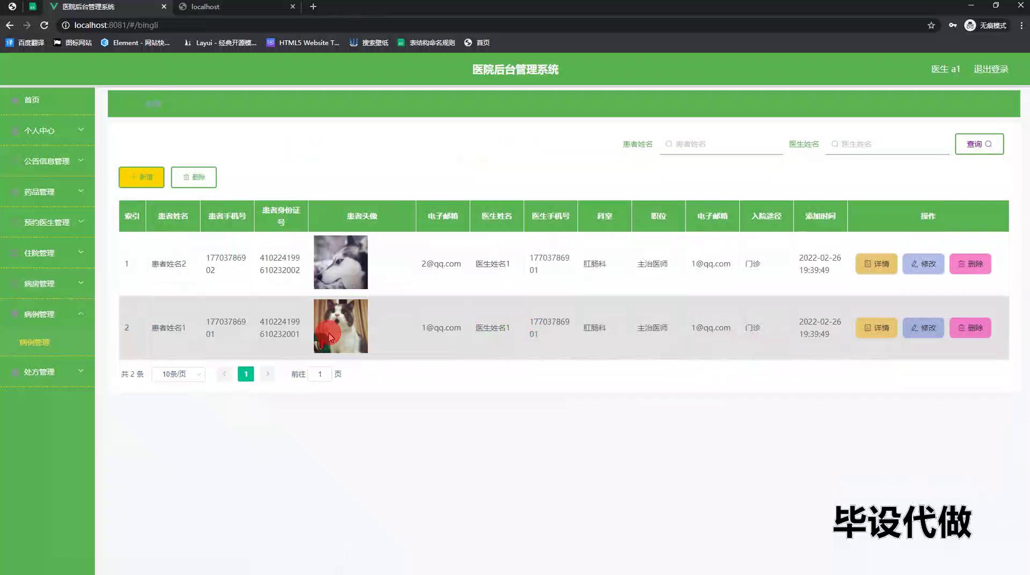Open the 10条/页 page size dropdown
This screenshot has height=575, width=1030.
[179, 374]
